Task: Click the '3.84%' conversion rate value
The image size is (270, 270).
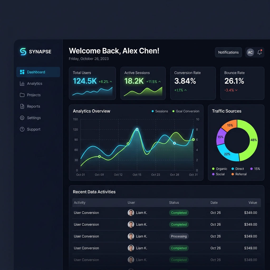Action: pos(185,81)
